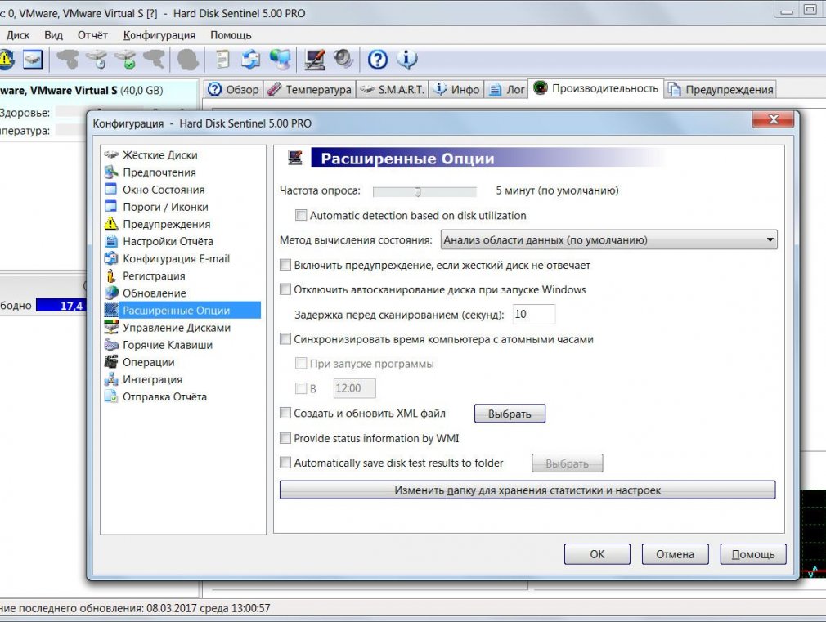Switch to the Обзор tab
Screen dimensions: 826x622
[x=233, y=90]
